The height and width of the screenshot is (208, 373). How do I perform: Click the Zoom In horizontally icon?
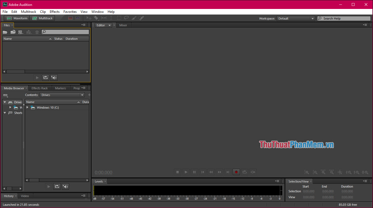[324, 172]
